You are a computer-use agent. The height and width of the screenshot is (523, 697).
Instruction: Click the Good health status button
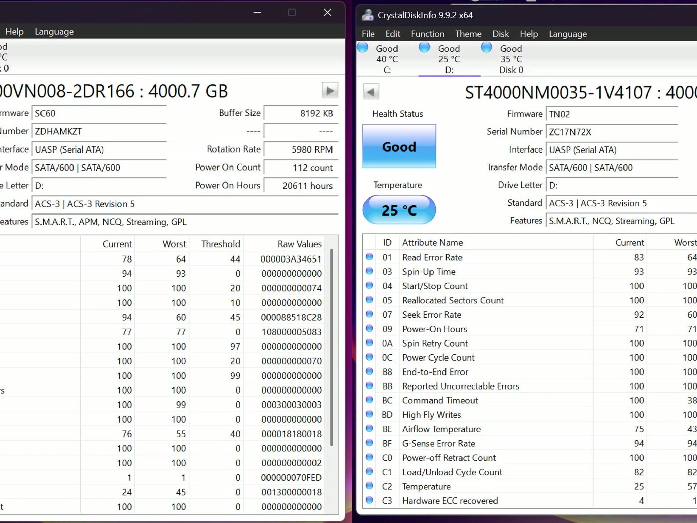(399, 146)
